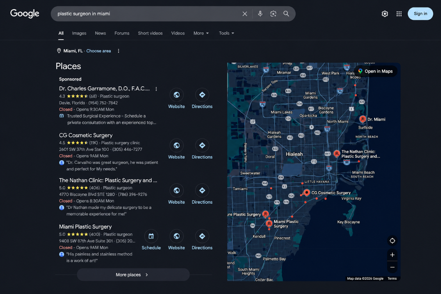Click the Dr. Miami map pin
The image size is (441, 294).
click(x=362, y=119)
